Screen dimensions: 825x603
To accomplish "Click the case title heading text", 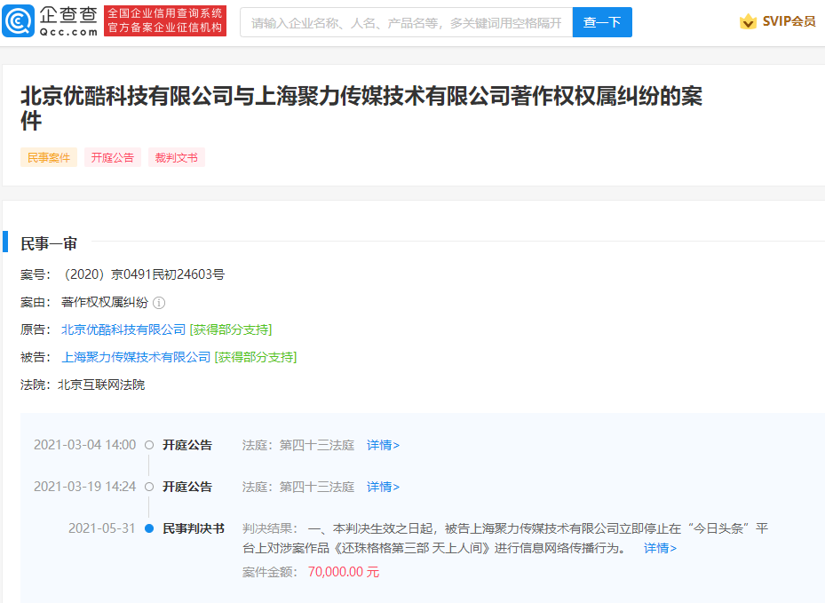I will click(361, 108).
